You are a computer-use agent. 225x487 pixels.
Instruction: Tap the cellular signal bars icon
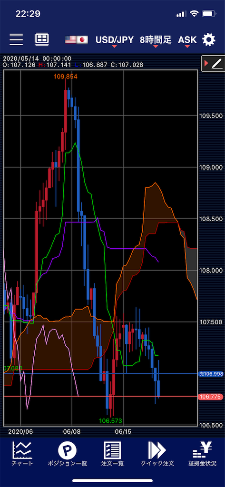tap(181, 14)
